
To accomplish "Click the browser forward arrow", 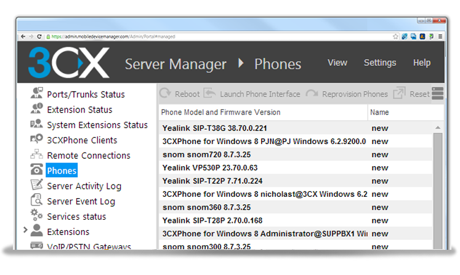I will pyautogui.click(x=31, y=37).
